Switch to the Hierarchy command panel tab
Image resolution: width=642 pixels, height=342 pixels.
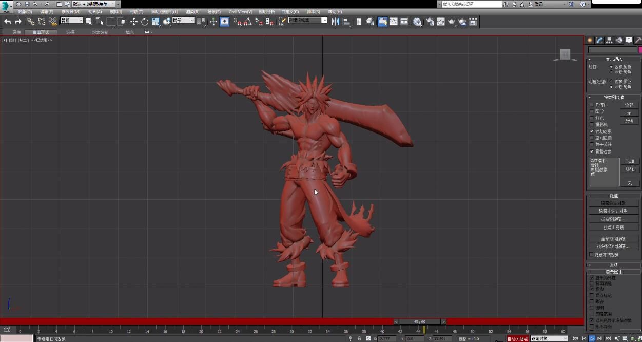pos(609,40)
